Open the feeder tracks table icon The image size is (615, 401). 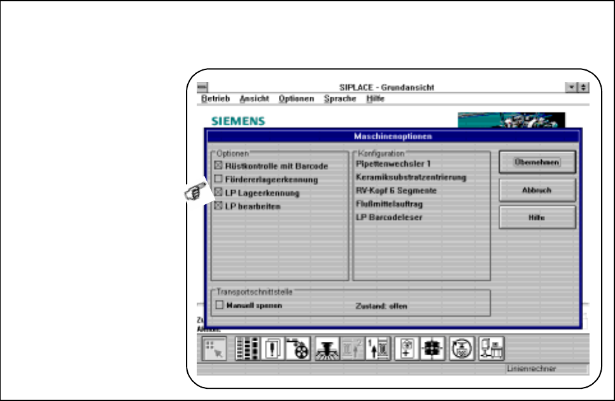[247, 348]
